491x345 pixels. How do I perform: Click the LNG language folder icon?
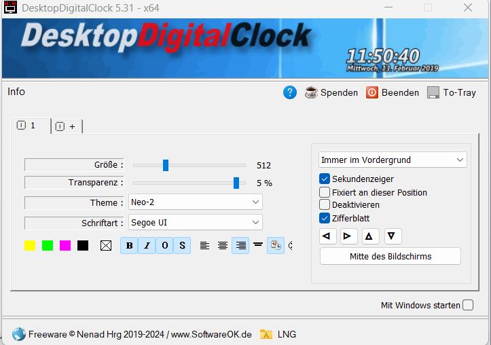tap(266, 334)
